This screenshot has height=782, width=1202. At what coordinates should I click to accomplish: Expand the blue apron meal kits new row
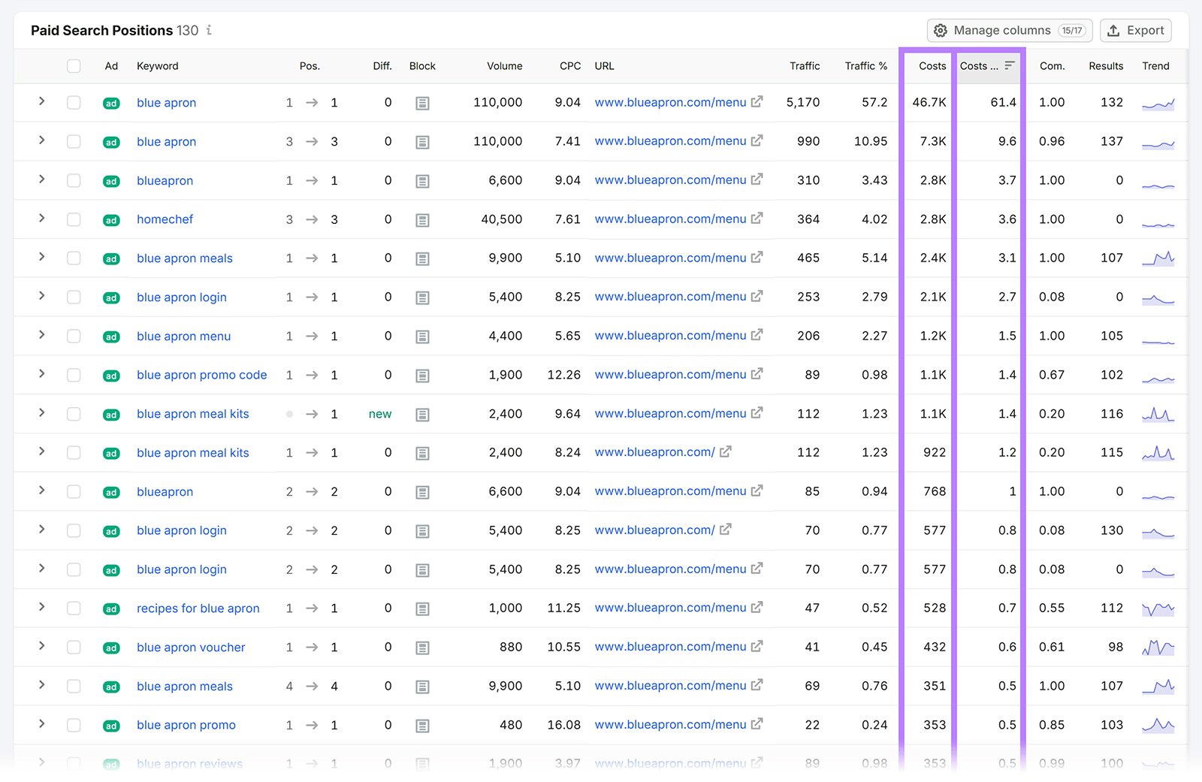pyautogui.click(x=42, y=412)
